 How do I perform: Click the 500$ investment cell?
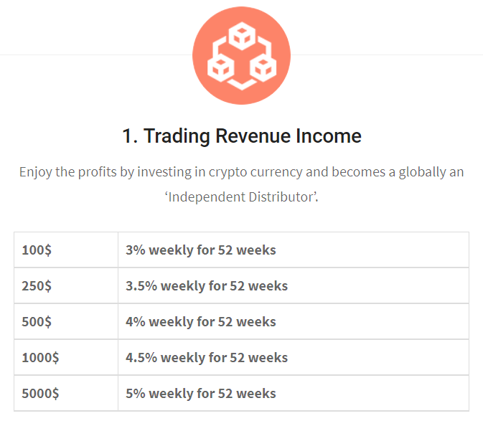[66, 322]
